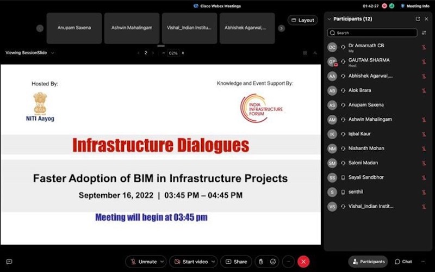Viewport: 435px width, 272px height.
Task: Click muted mic icon for Dr Amarnath CB
Action: click(424, 47)
